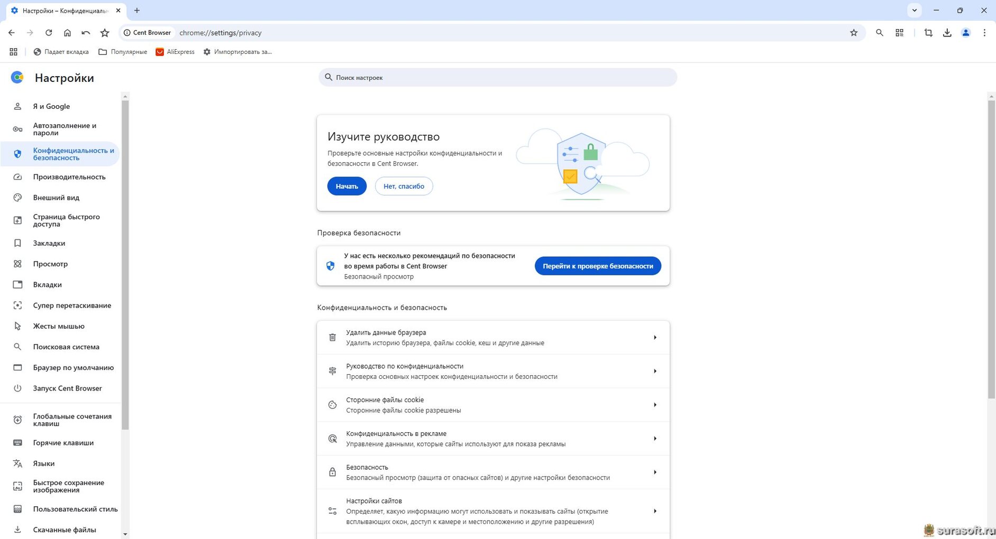
Task: Open a new tab with plus button
Action: tap(137, 11)
